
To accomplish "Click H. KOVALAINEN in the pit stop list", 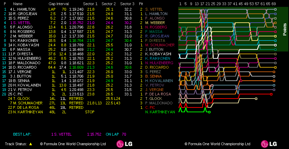I will [159, 81].
